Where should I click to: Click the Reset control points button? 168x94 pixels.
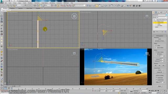coord(159,70)
